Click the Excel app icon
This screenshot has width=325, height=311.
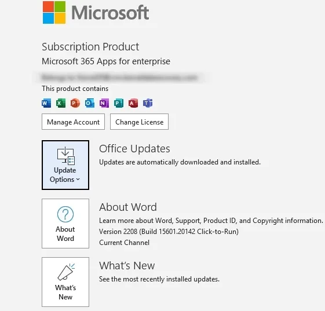point(61,103)
